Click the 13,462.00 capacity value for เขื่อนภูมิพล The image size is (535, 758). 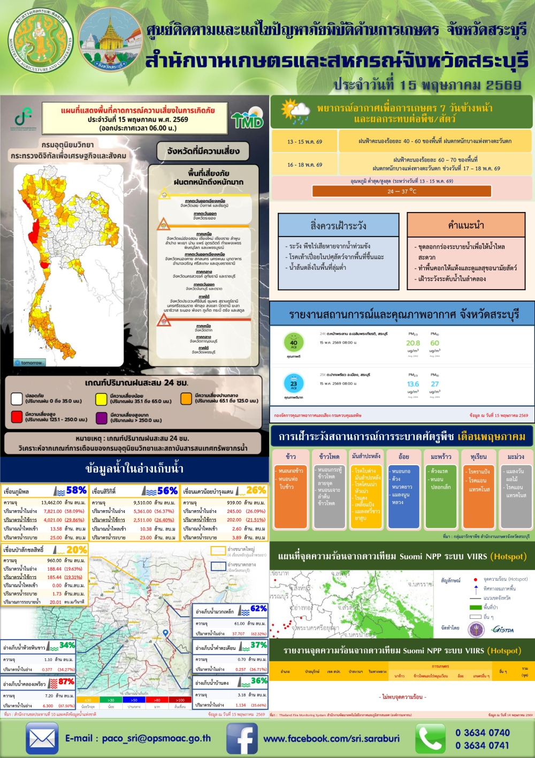(x=51, y=503)
